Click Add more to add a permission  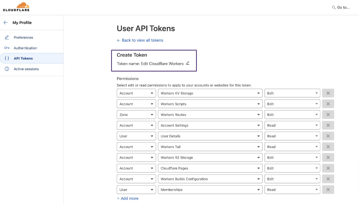coord(127,198)
